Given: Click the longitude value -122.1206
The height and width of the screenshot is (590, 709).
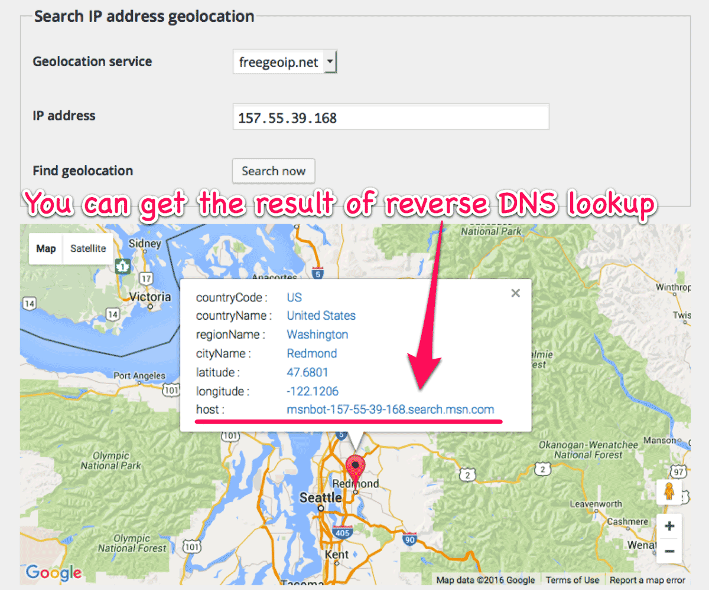Looking at the screenshot, I should pos(313,391).
